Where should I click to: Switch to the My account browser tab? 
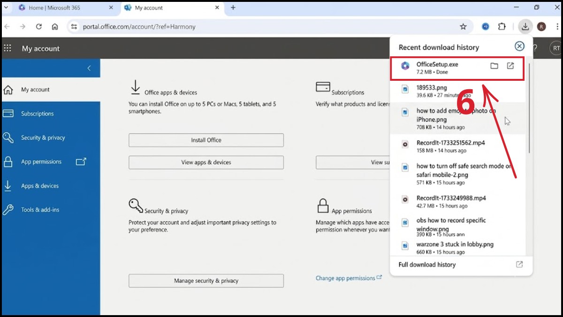coord(171,8)
